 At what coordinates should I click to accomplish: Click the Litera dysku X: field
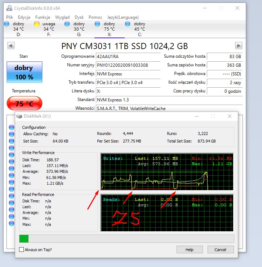[128, 91]
